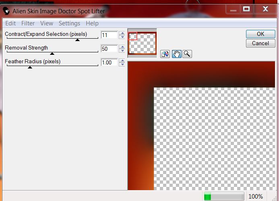
Task: Click the Contract/Expand Selection (pixels) label
Action: (46, 34)
